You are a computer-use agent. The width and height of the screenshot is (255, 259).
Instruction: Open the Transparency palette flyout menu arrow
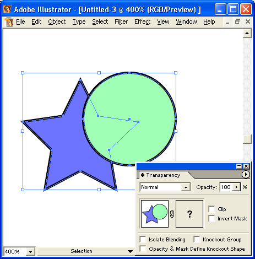point(246,174)
